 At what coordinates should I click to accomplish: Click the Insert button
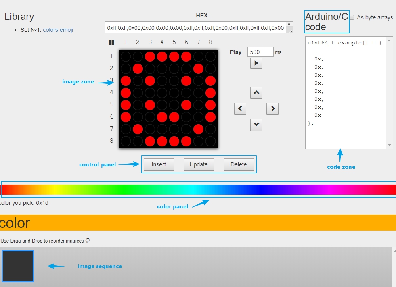coord(159,164)
